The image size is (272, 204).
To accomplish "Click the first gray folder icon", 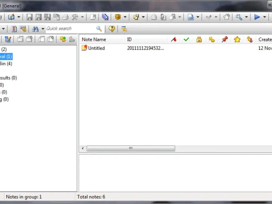I will (x=20, y=39).
